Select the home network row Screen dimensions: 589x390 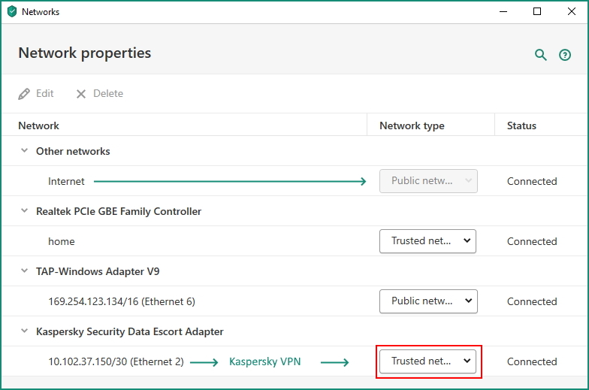coord(62,241)
